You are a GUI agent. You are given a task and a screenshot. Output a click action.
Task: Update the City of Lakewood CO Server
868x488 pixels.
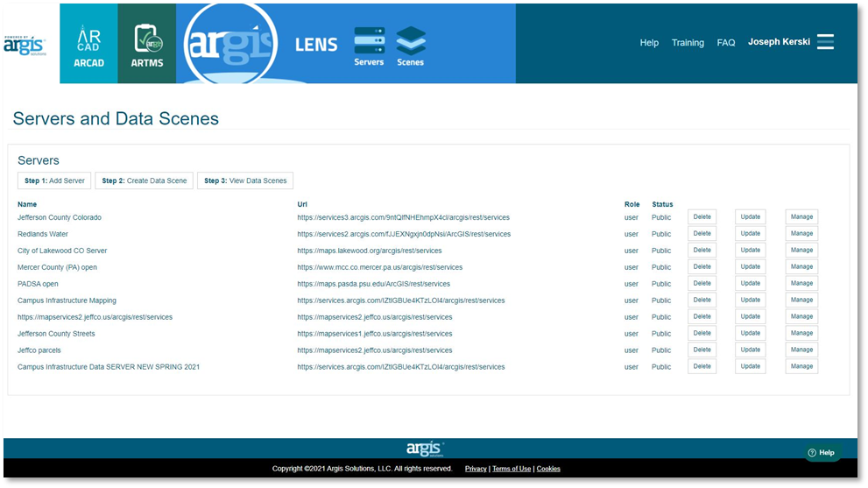[x=750, y=251]
